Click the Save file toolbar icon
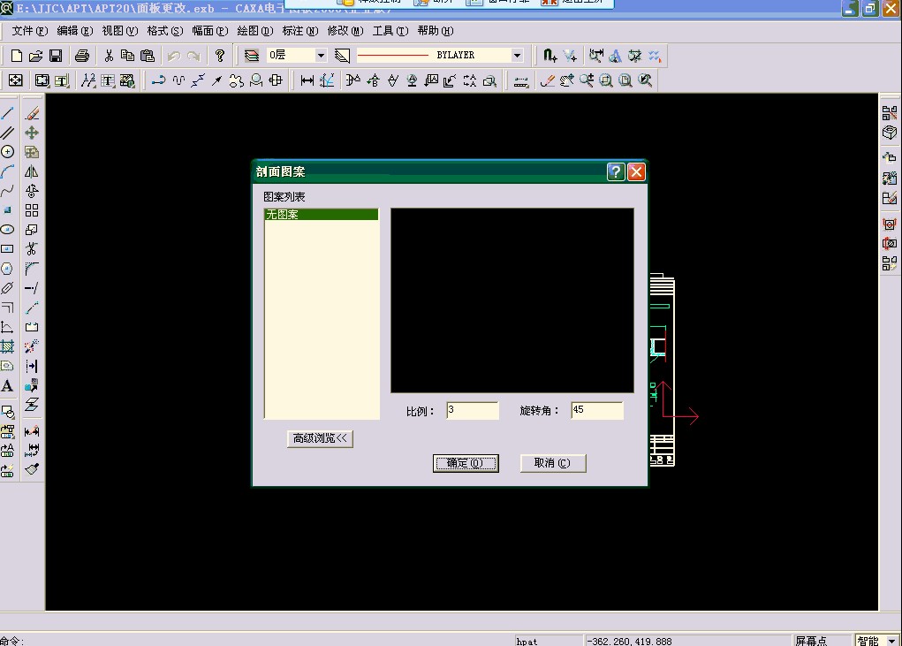902x646 pixels. [x=56, y=56]
